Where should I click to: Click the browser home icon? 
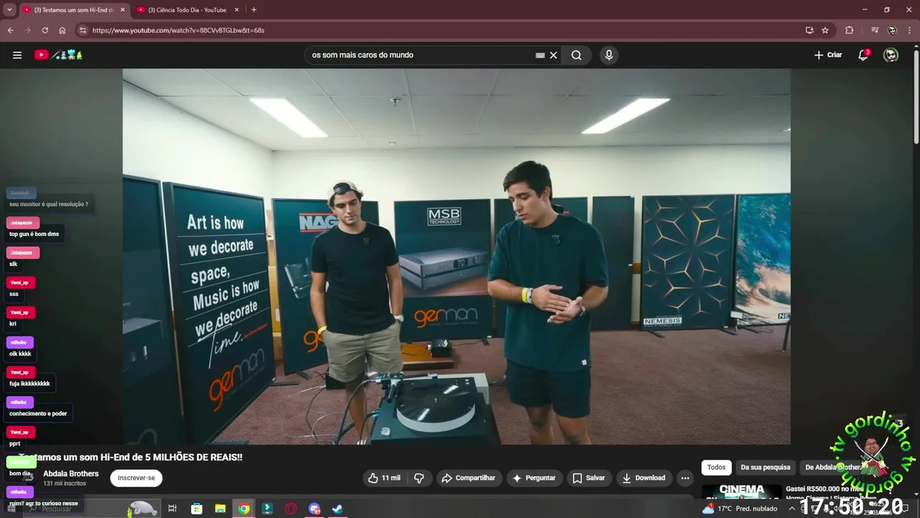[62, 30]
